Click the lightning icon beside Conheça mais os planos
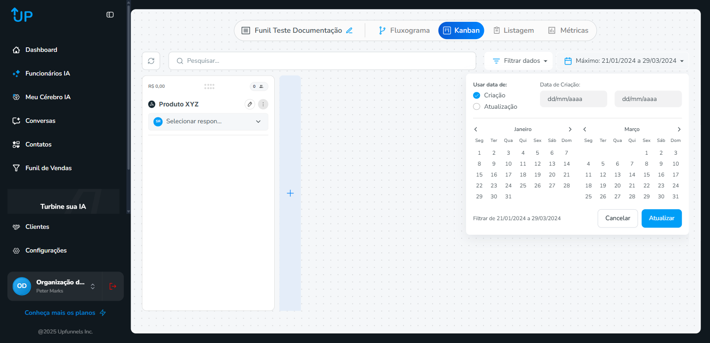Viewport: 710px width, 343px height. 103,313
